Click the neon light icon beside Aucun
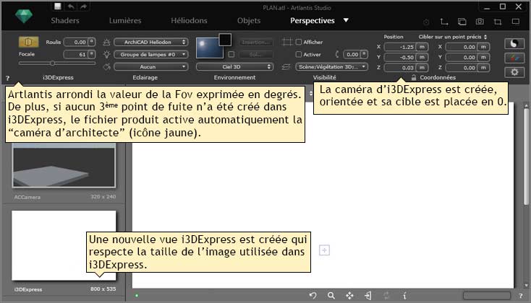This screenshot has height=303, width=531. click(x=106, y=66)
